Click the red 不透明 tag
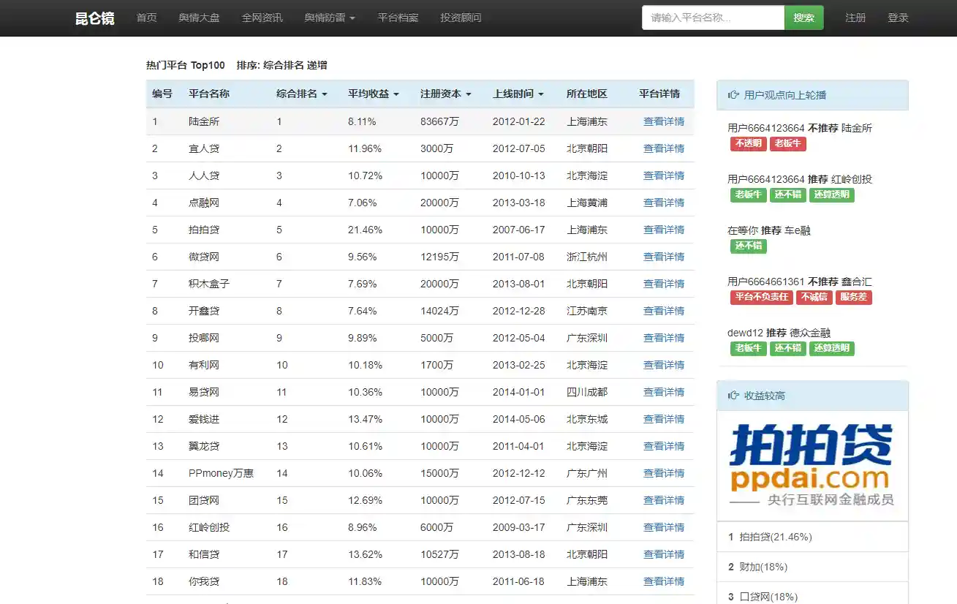Viewport: 957px width, 604px height. [748, 143]
